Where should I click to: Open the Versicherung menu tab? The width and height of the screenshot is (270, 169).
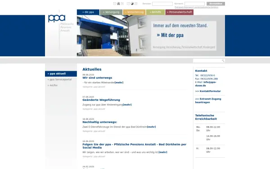click(134, 12)
